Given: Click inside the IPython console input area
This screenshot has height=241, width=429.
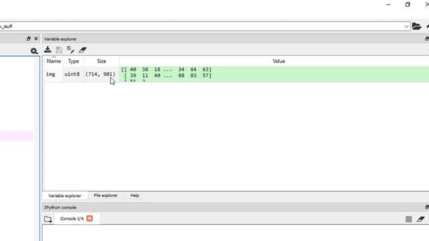Looking at the screenshot, I should pyautogui.click(x=235, y=233).
